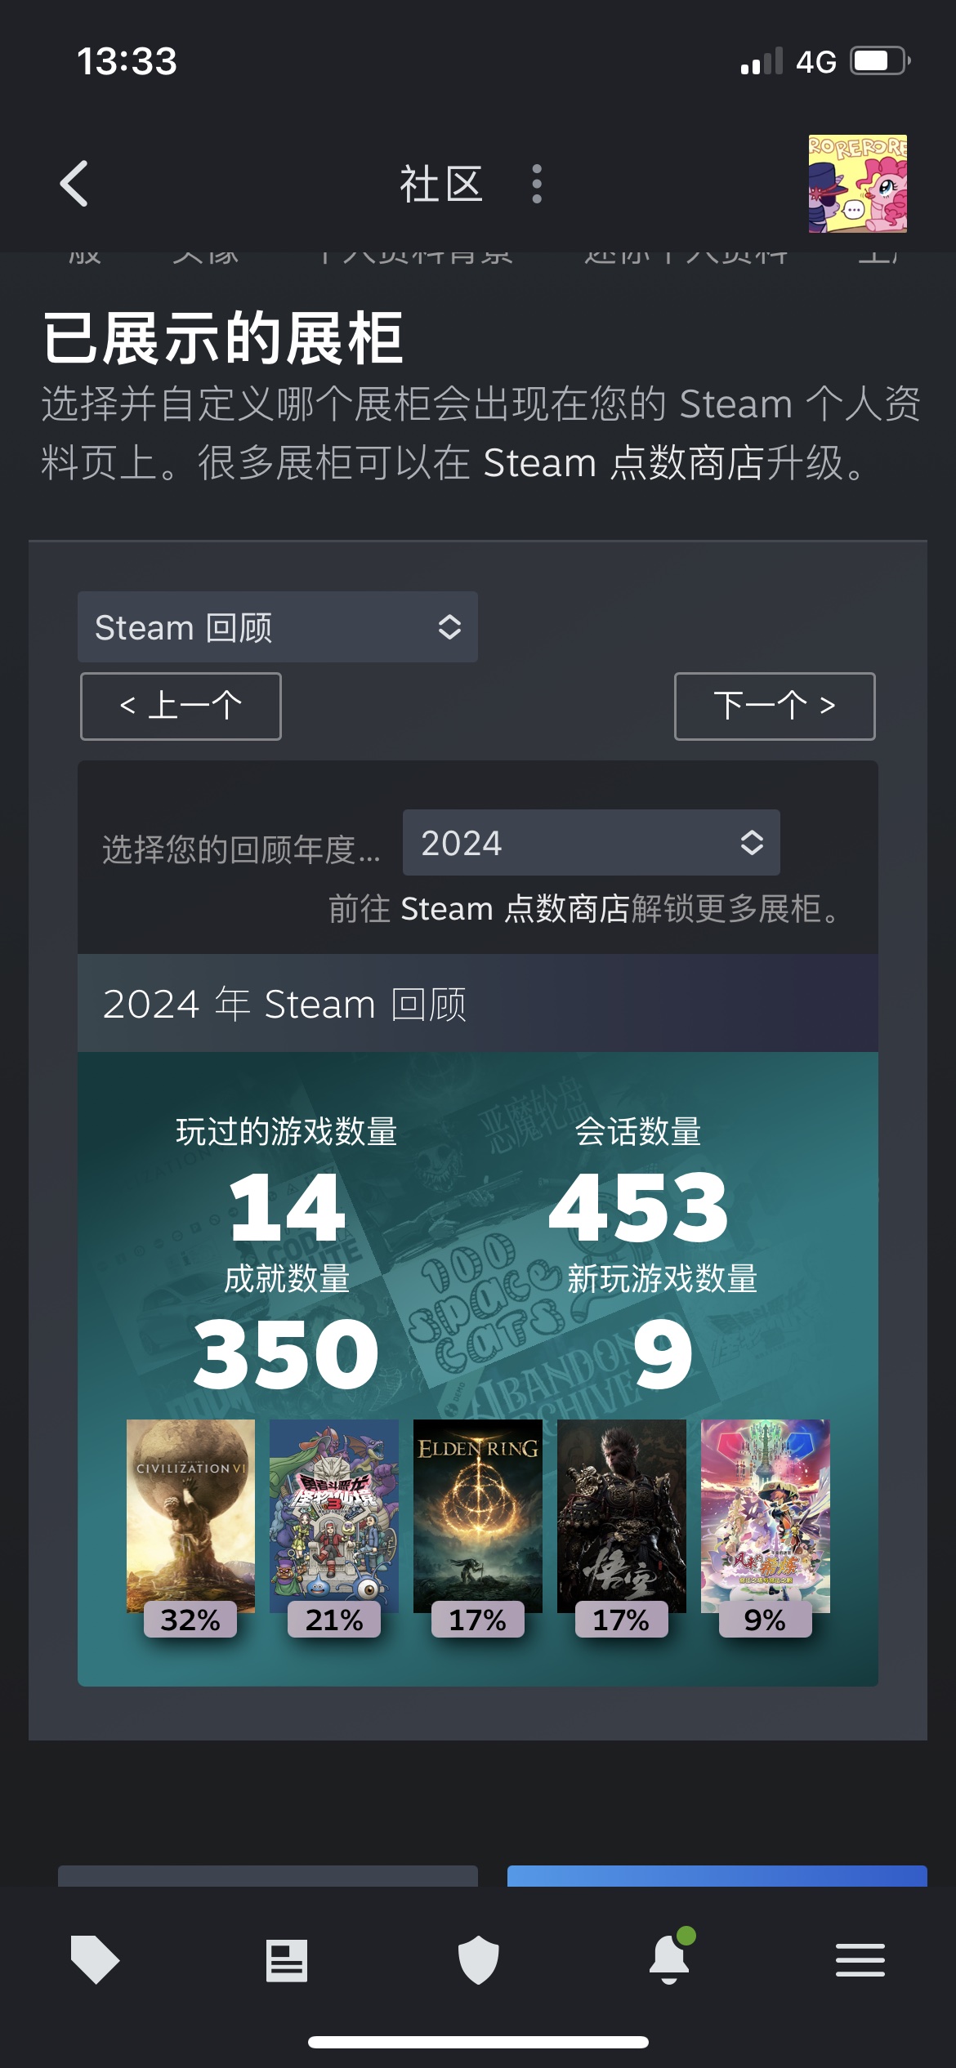Click the 社区 community title
The image size is (956, 2068).
(x=441, y=184)
